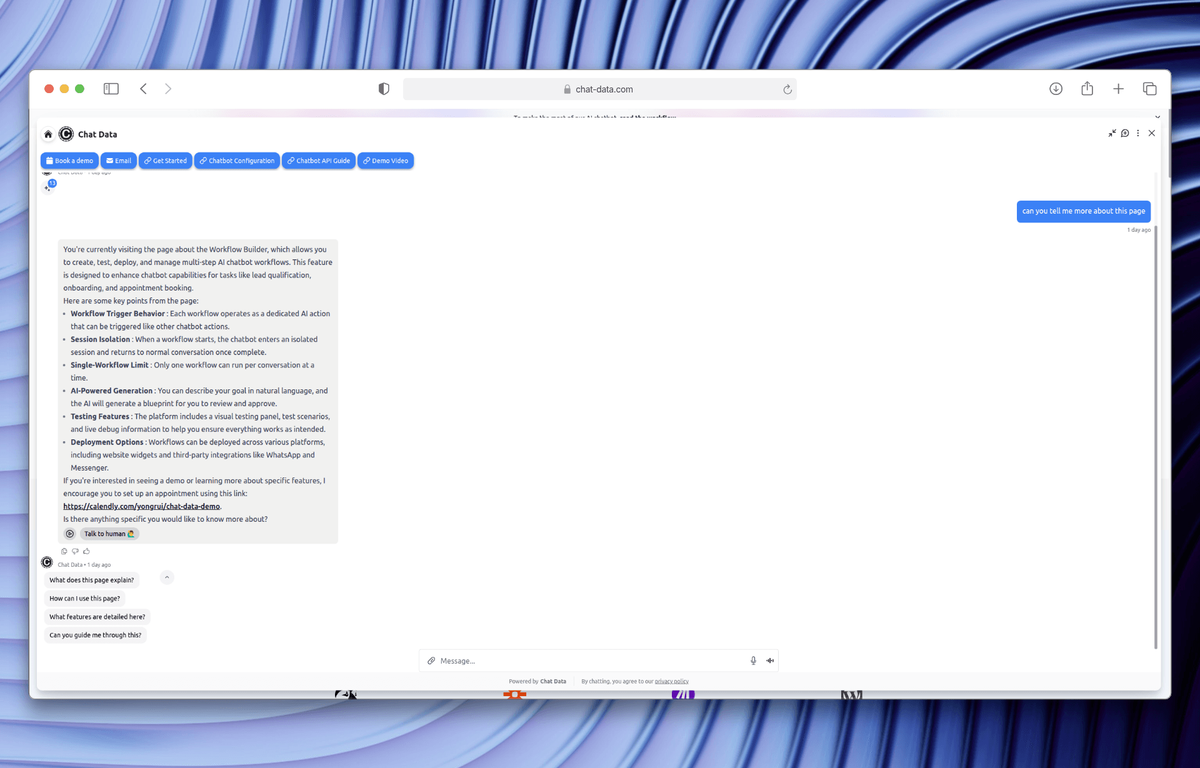Open voice chat mode with the waveform icon

[769, 661]
